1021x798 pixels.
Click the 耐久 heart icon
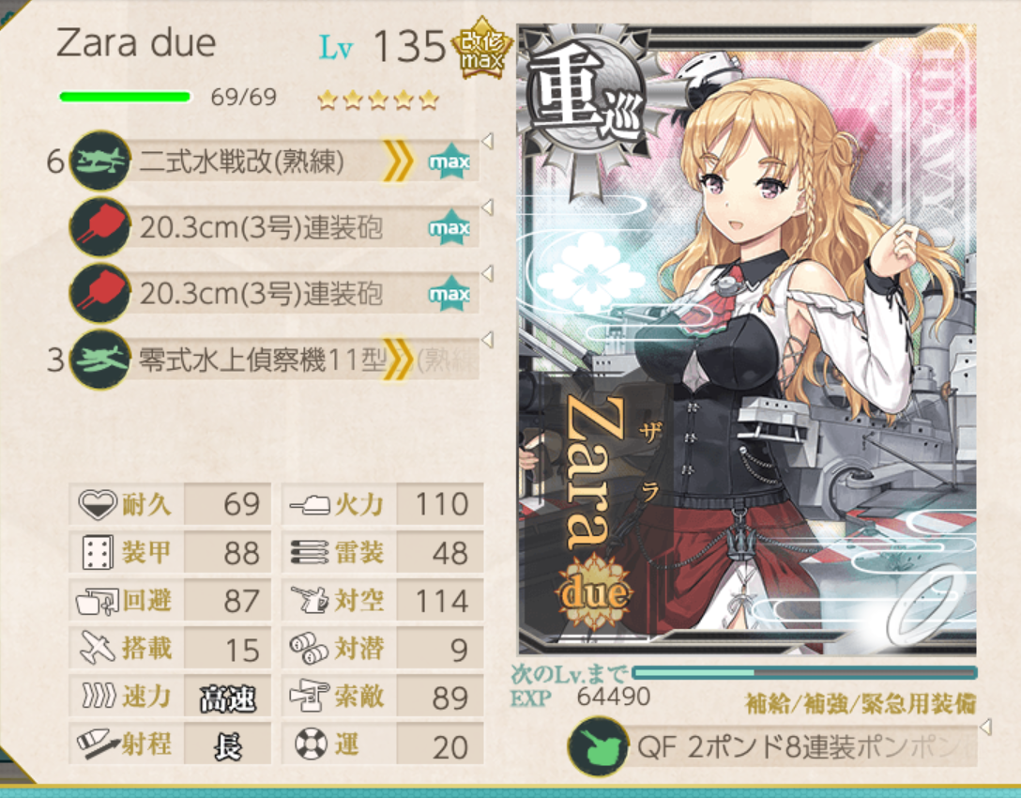97,503
